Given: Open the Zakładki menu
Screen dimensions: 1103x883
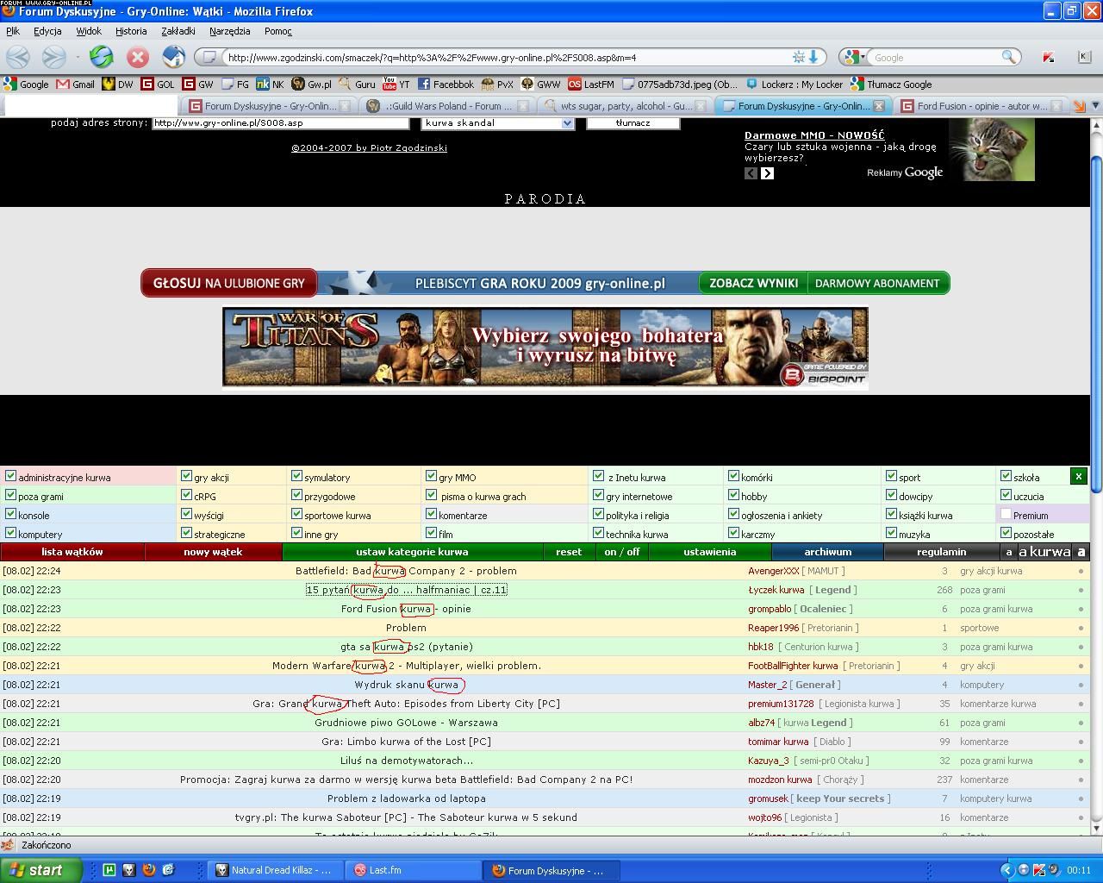Looking at the screenshot, I should point(178,31).
